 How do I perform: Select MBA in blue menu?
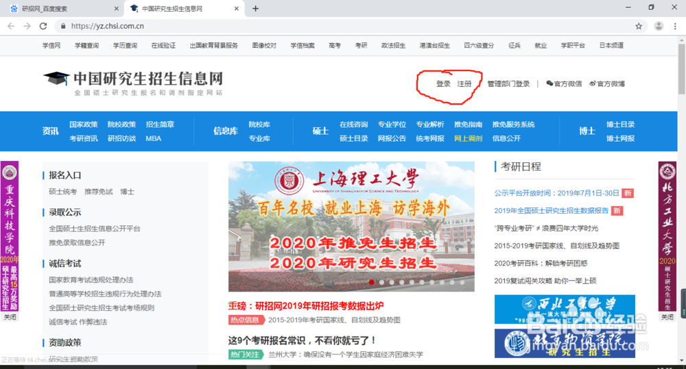[154, 138]
